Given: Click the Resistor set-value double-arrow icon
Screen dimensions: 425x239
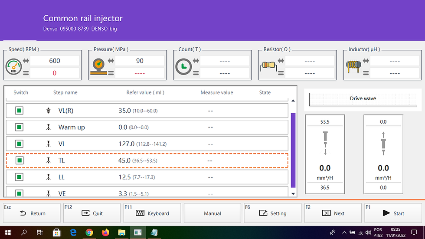Looking at the screenshot, I should [281, 61].
